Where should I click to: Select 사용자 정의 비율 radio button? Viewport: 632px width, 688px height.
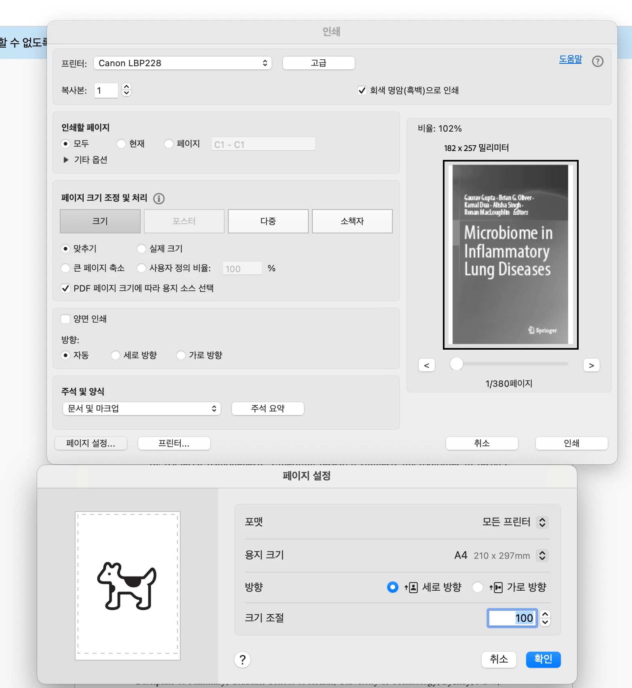pos(141,268)
